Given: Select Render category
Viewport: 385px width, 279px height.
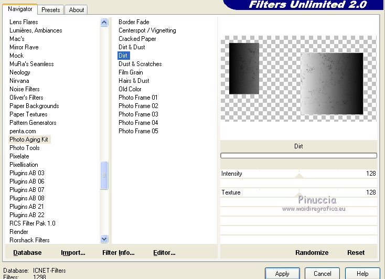Looking at the screenshot, I should point(19,232).
